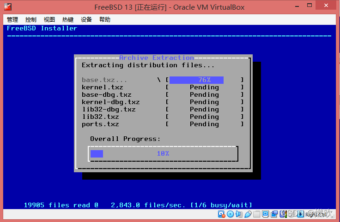The height and width of the screenshot is (222, 340).
Task: Click the CPU/virtualization status icon
Action: 283,214
